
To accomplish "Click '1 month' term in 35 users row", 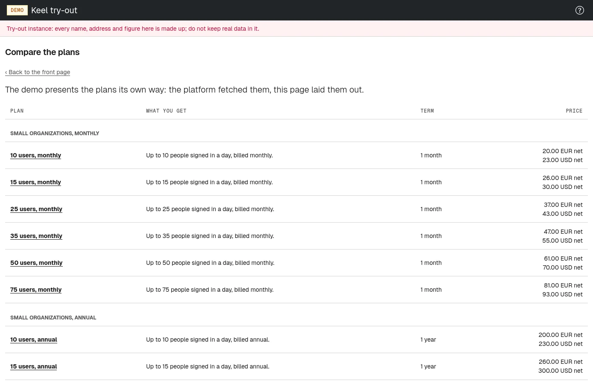I will click(431, 236).
